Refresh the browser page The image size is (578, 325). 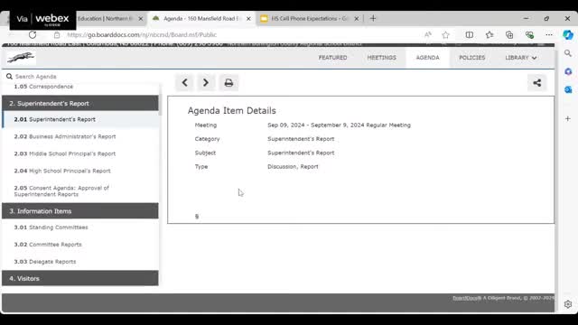[x=33, y=34]
